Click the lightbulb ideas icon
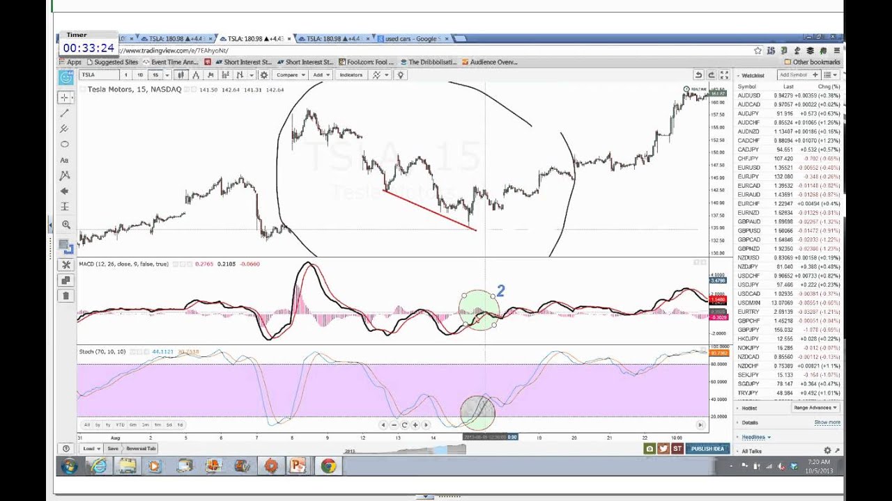 coord(400,74)
